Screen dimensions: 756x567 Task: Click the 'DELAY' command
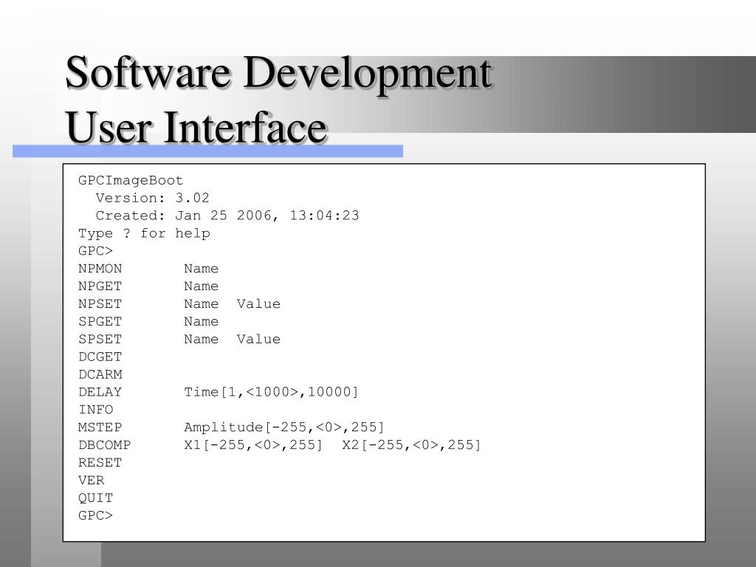(100, 392)
